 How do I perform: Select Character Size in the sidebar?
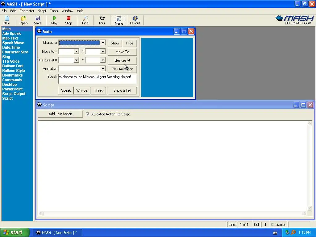point(15,52)
